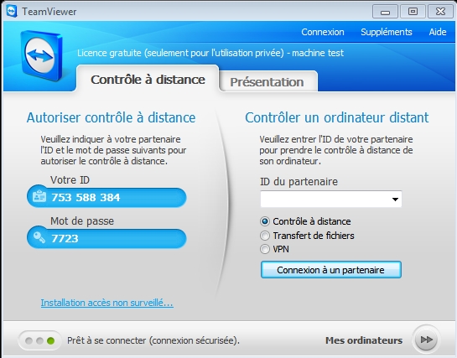Click the key icon beside Mot de passe
This screenshot has height=358, width=457.
pyautogui.click(x=39, y=237)
